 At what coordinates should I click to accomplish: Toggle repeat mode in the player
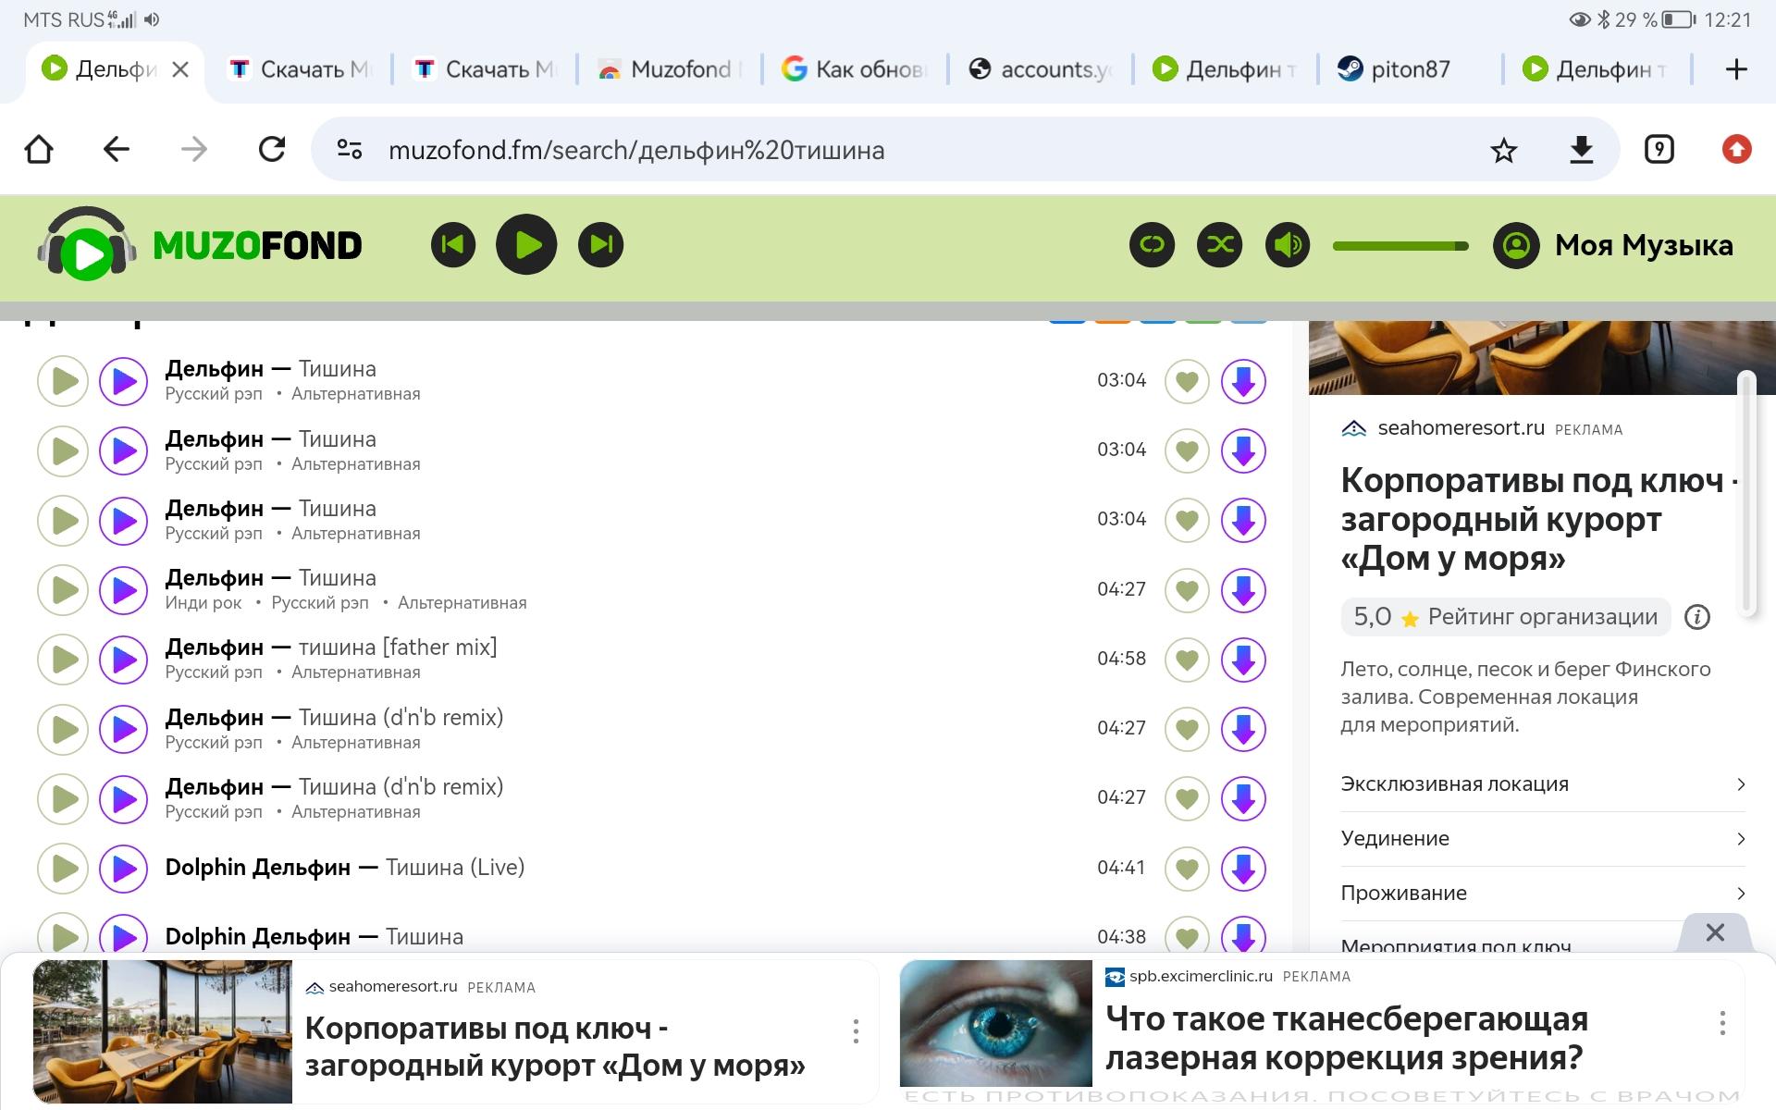1152,245
